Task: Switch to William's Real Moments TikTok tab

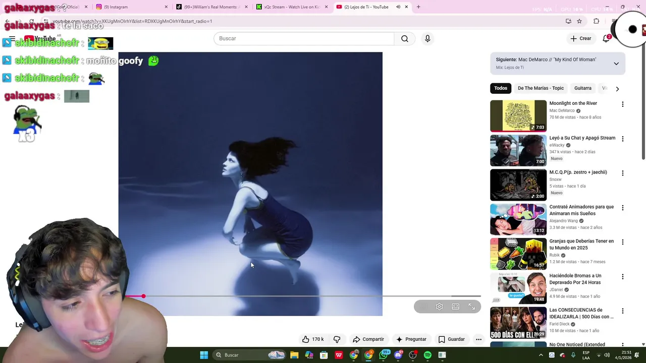Action: click(212, 7)
